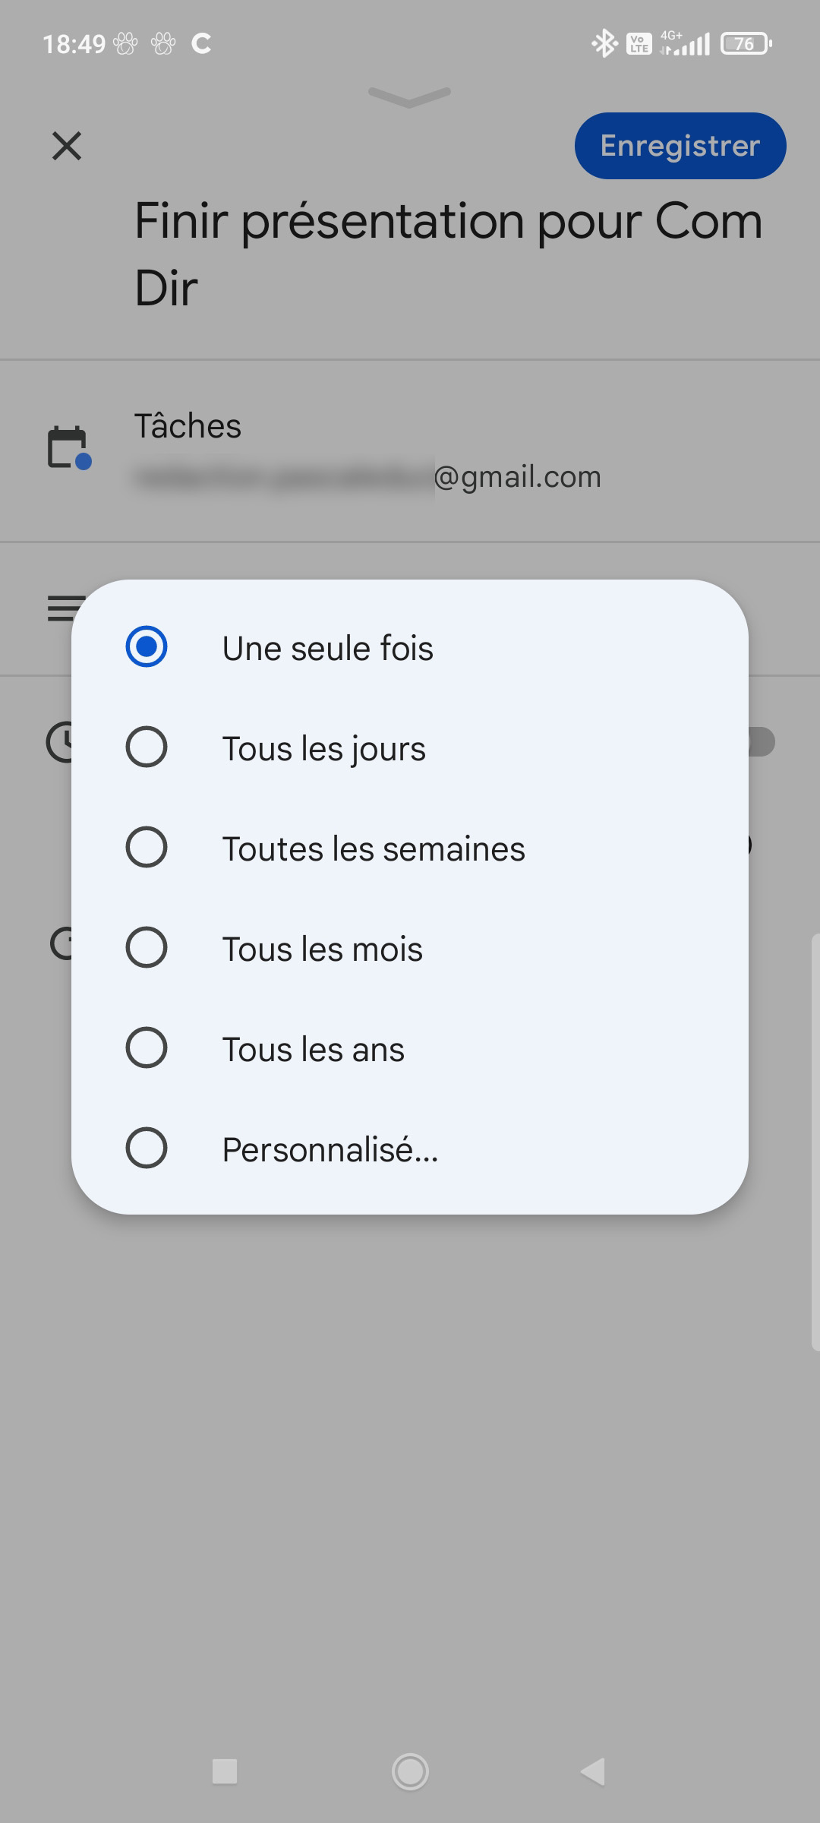This screenshot has height=1823, width=820.
Task: Toggle the all-day switch at right edge
Action: click(x=762, y=742)
